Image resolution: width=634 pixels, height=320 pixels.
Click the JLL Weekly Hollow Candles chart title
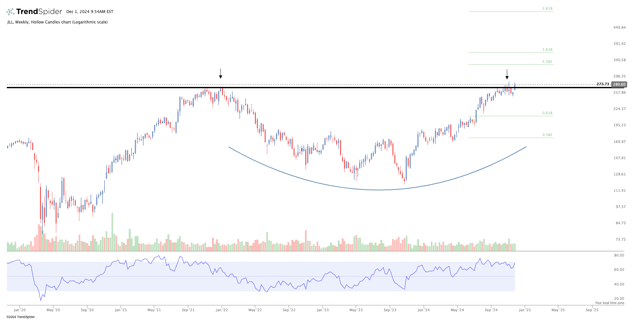pos(58,22)
